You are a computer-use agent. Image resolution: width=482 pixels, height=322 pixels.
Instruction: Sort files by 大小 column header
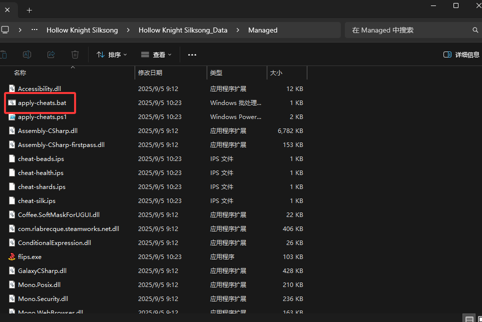coord(276,72)
